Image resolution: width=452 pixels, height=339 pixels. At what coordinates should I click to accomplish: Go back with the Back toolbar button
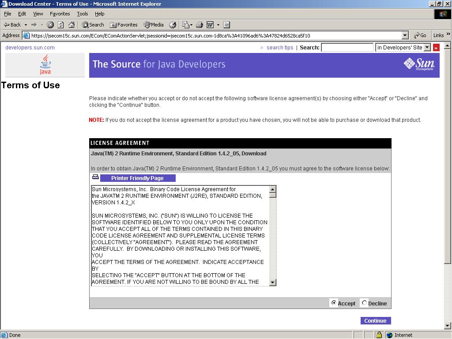12,25
